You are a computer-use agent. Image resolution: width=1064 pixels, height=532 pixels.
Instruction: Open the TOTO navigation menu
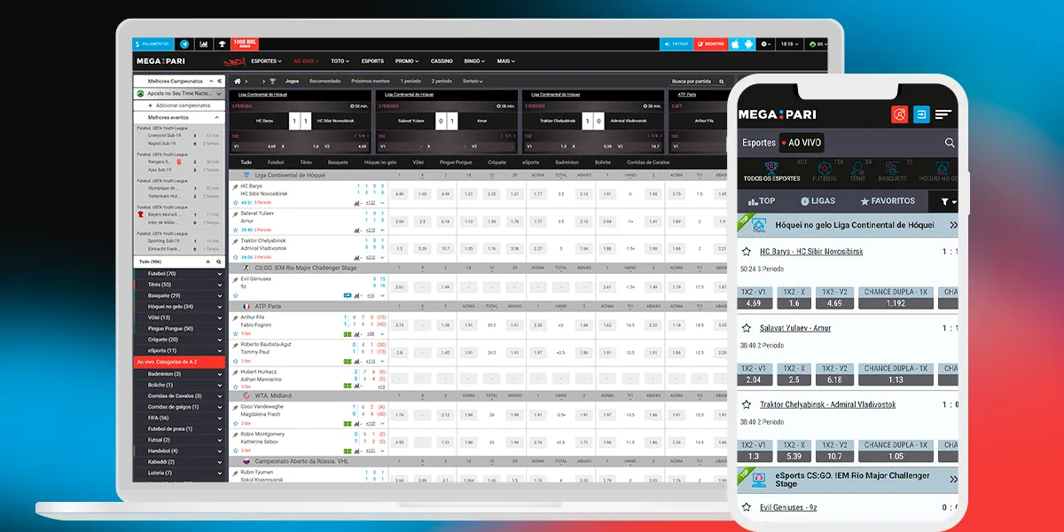(340, 61)
